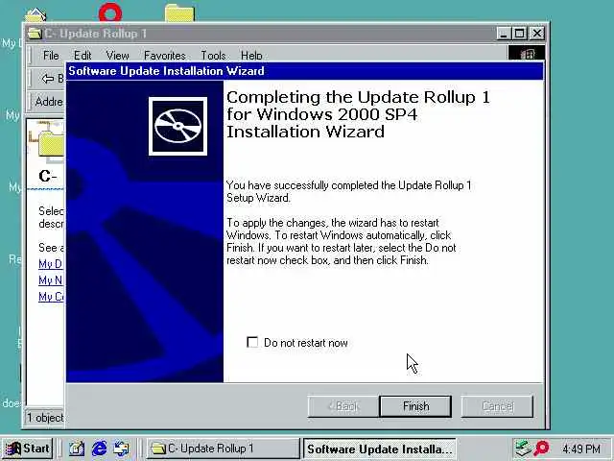The image size is (614, 461).
Task: Open the File menu in Explorer window
Action: click(51, 56)
